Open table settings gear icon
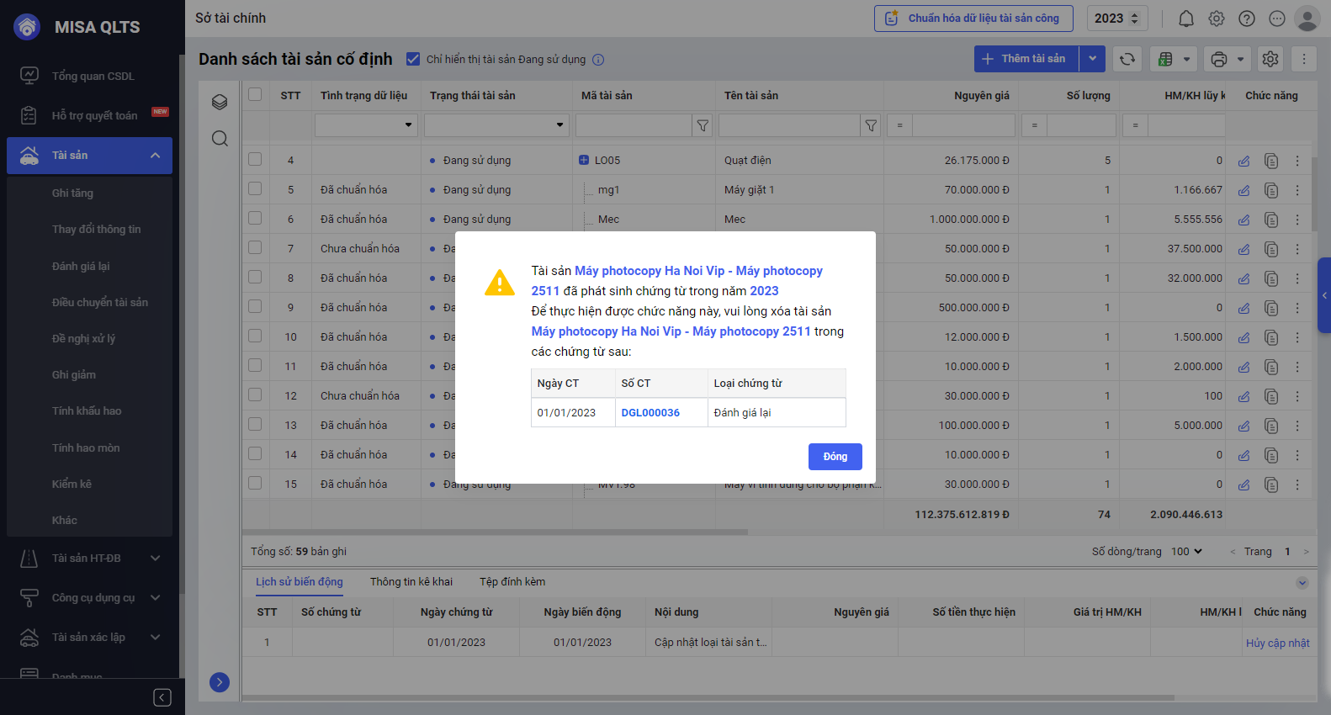 pyautogui.click(x=1270, y=59)
